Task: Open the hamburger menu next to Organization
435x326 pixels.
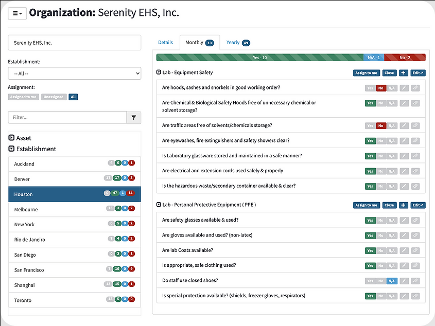Action: coord(17,13)
